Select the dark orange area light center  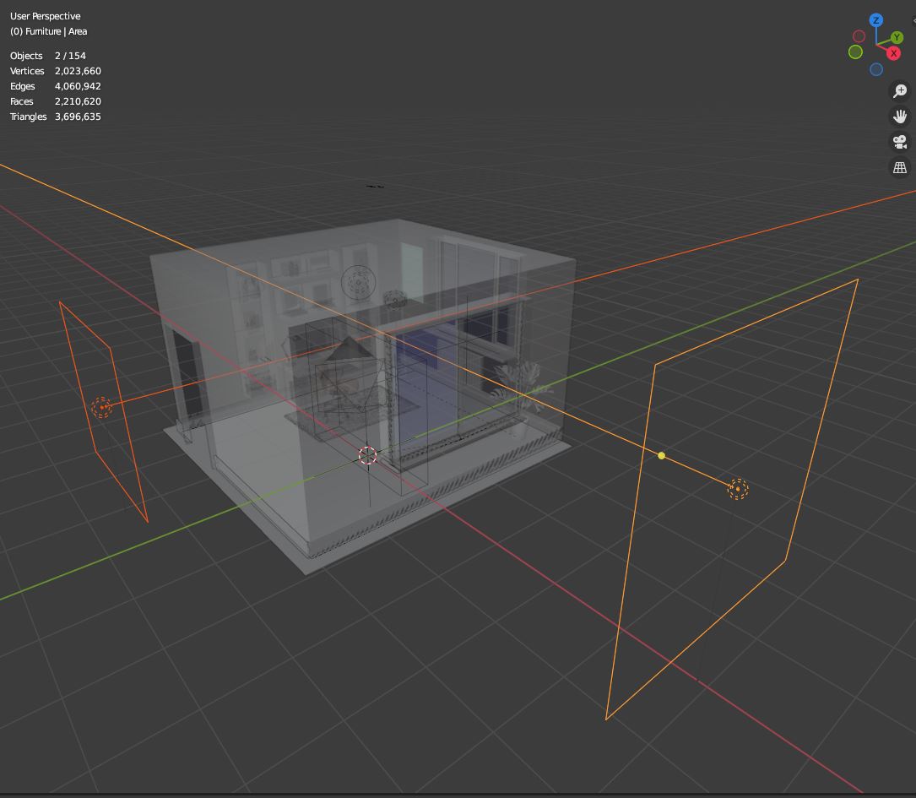click(101, 407)
